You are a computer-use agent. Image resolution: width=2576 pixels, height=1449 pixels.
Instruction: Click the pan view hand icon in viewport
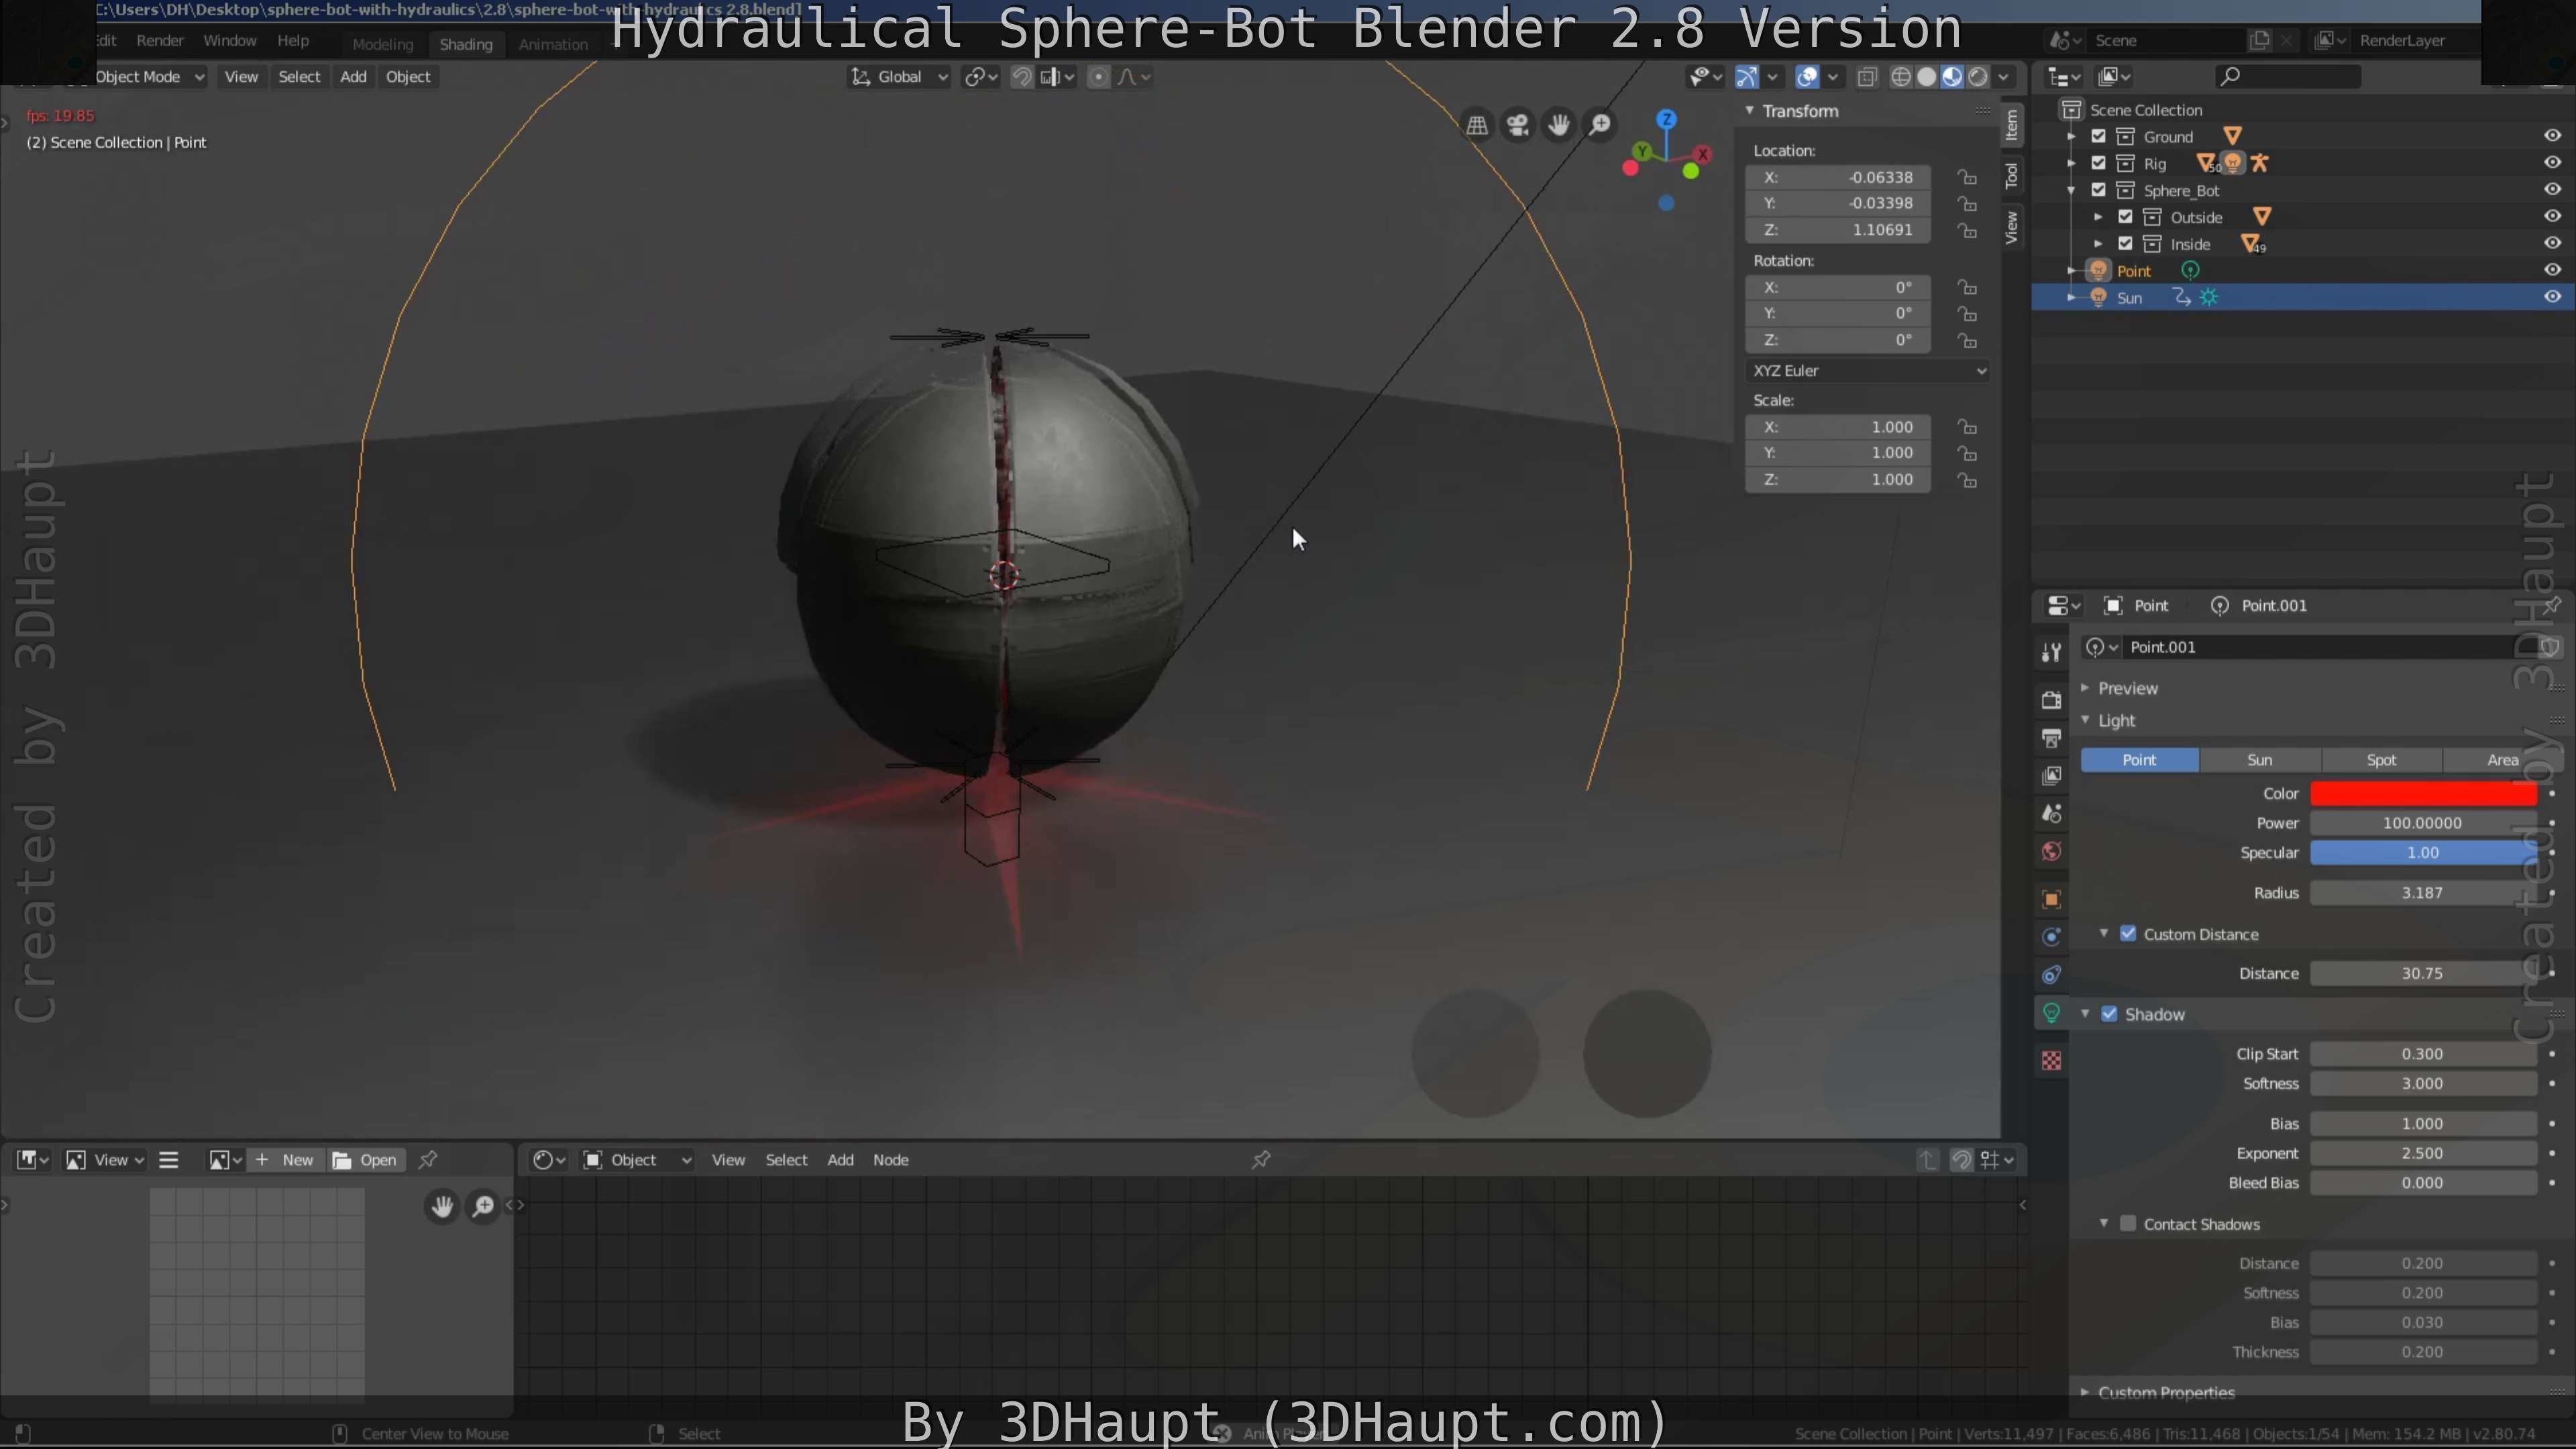tap(1559, 125)
